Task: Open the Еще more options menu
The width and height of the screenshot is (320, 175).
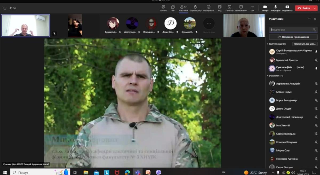Action: pyautogui.click(x=252, y=8)
